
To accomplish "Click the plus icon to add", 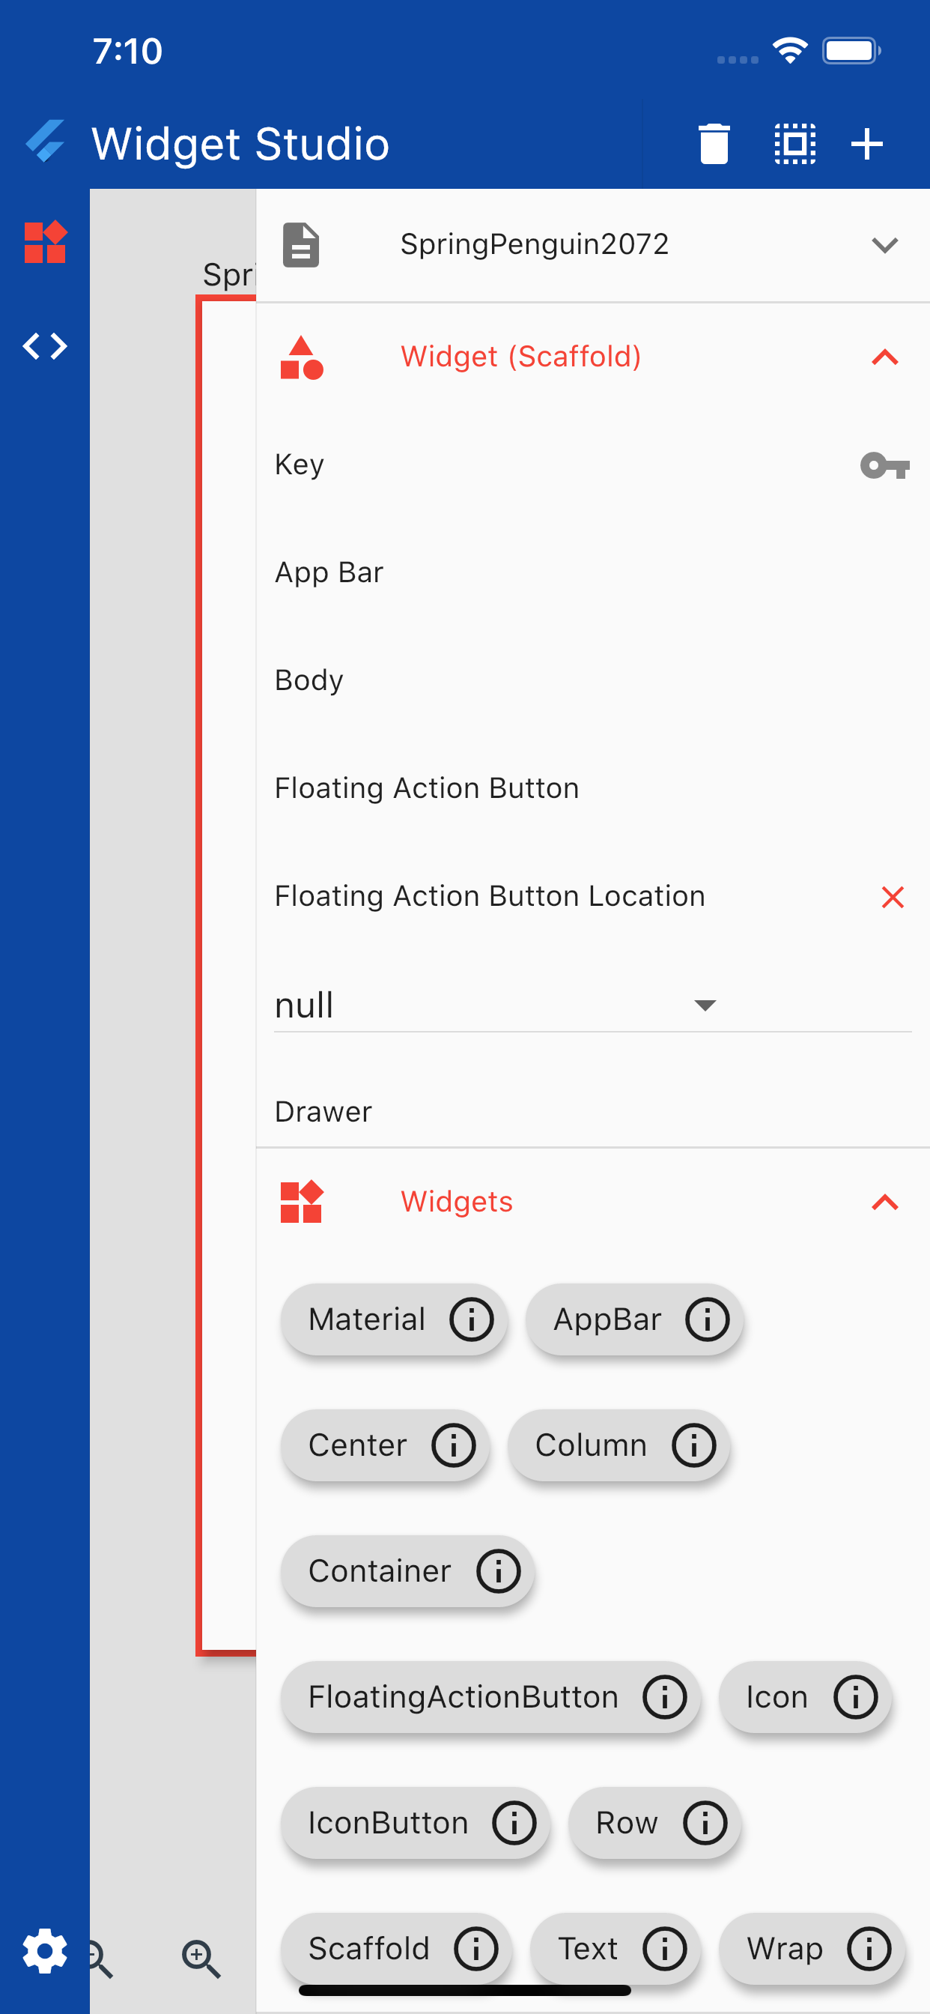I will (x=866, y=145).
